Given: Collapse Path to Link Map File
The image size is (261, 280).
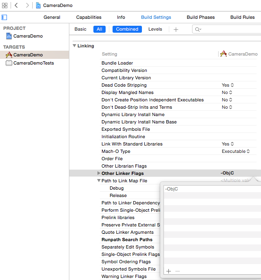Looking at the screenshot, I should point(99,181).
